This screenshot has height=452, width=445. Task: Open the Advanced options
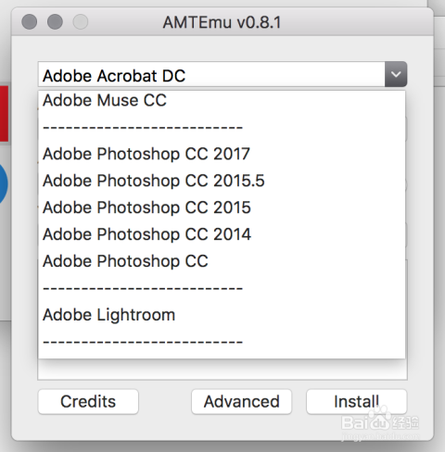[241, 402]
